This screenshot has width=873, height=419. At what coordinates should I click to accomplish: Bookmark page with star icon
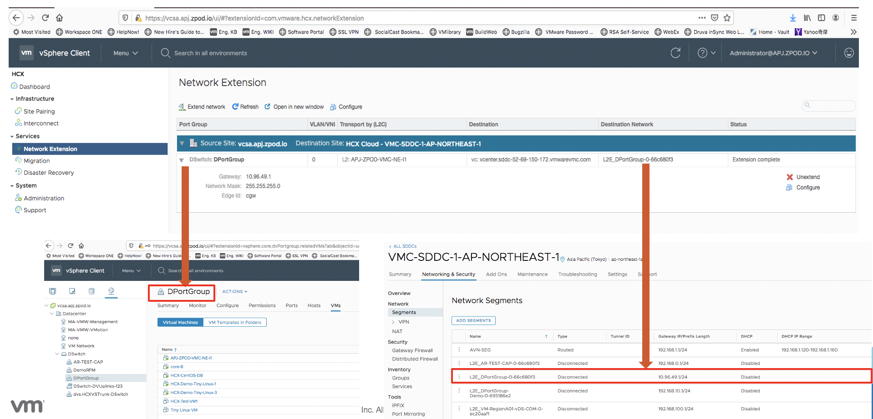[x=727, y=18]
